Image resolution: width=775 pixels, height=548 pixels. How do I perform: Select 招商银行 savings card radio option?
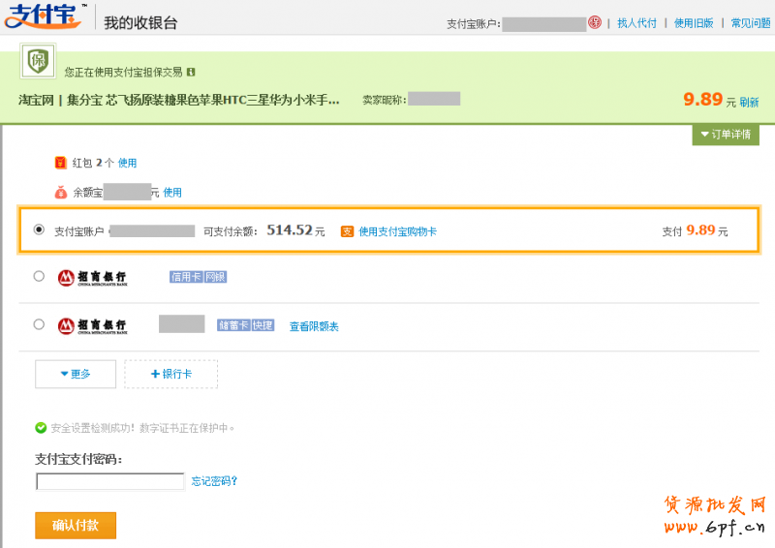click(x=39, y=324)
